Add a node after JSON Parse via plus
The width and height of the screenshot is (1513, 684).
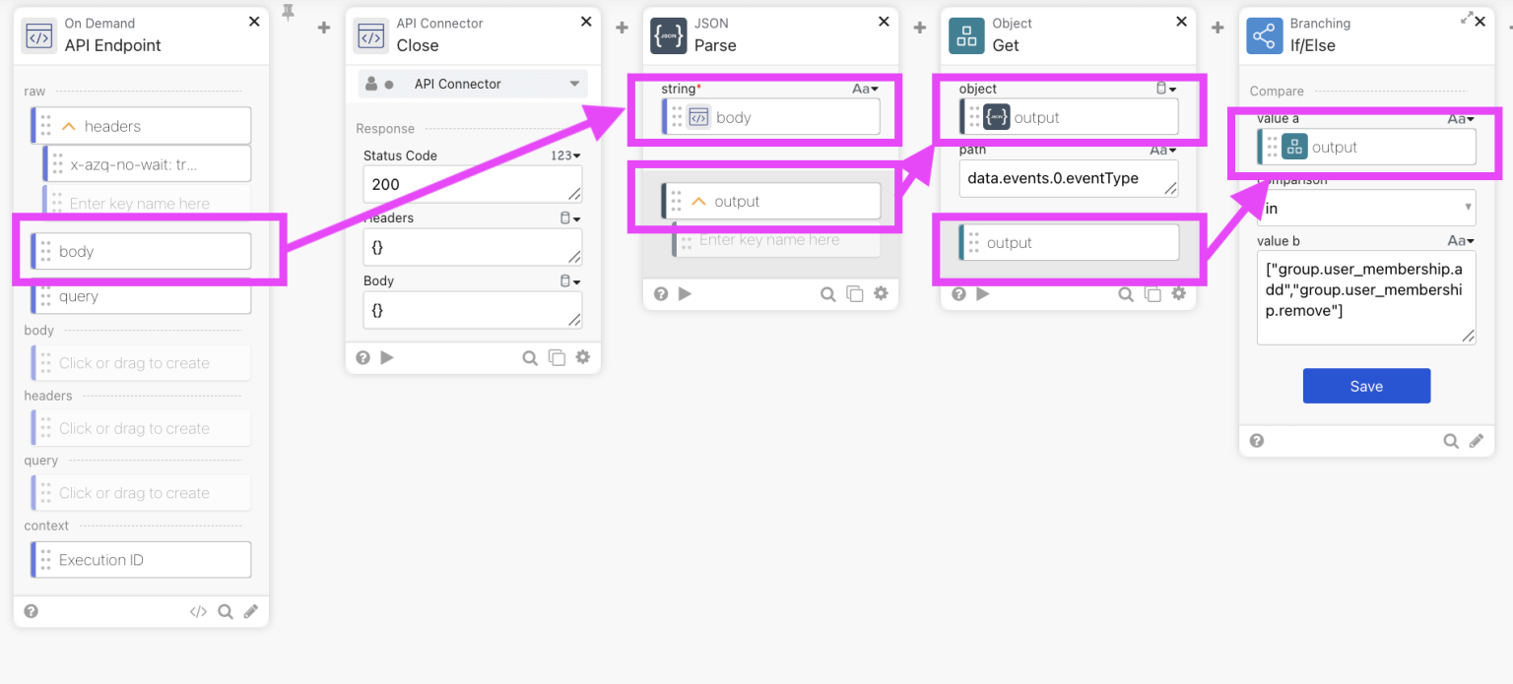click(x=919, y=28)
